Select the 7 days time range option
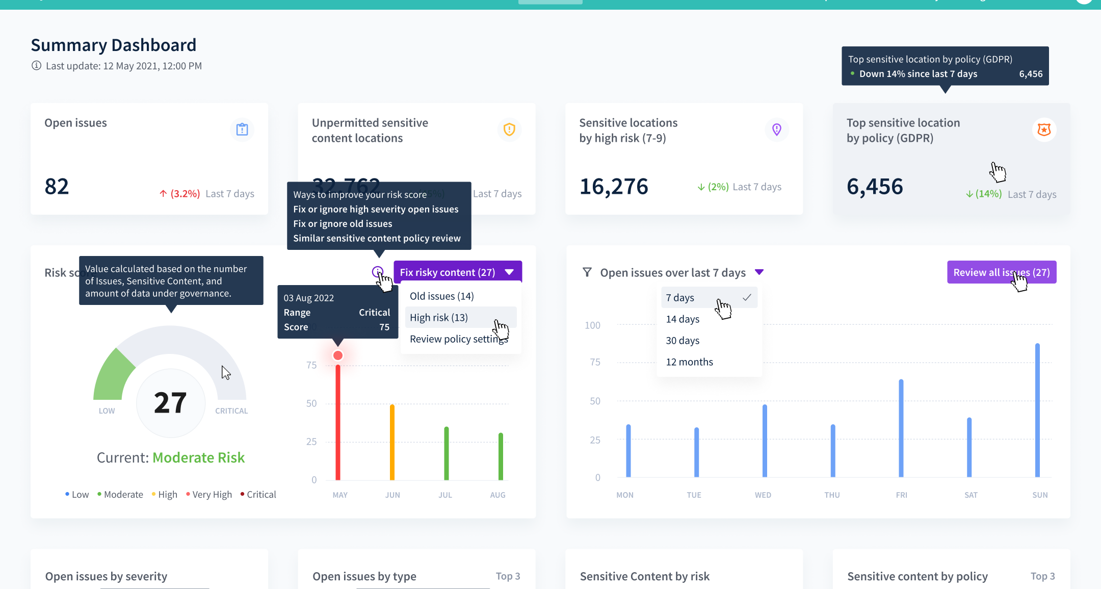1101x589 pixels. coord(709,298)
